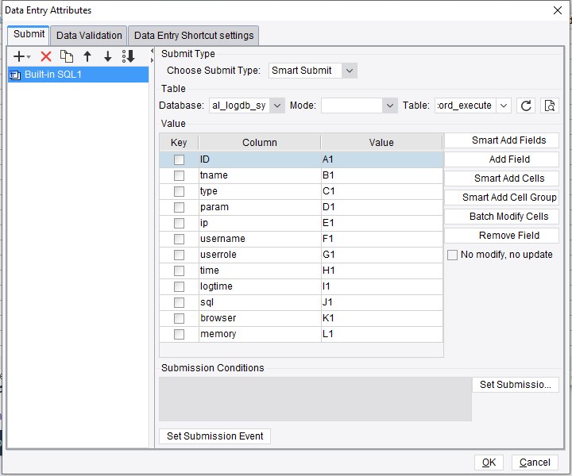Check the Key box for type
This screenshot has width=572, height=476.
tap(179, 191)
